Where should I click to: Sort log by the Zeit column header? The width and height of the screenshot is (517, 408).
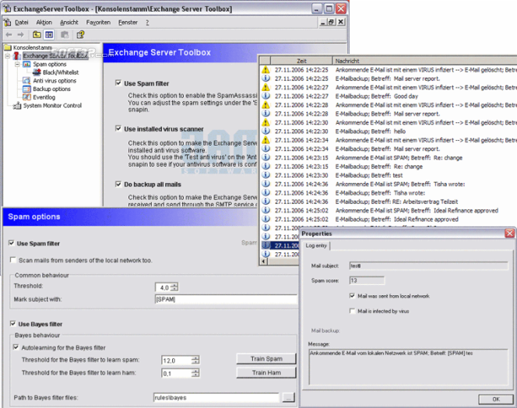click(301, 61)
